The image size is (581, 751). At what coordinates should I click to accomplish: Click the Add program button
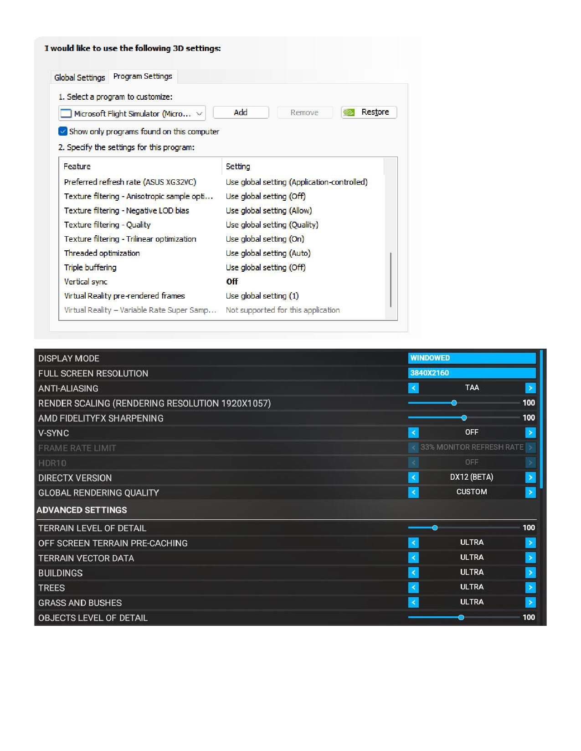pos(241,112)
